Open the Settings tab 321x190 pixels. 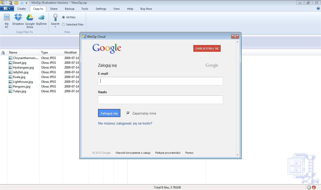(101, 9)
